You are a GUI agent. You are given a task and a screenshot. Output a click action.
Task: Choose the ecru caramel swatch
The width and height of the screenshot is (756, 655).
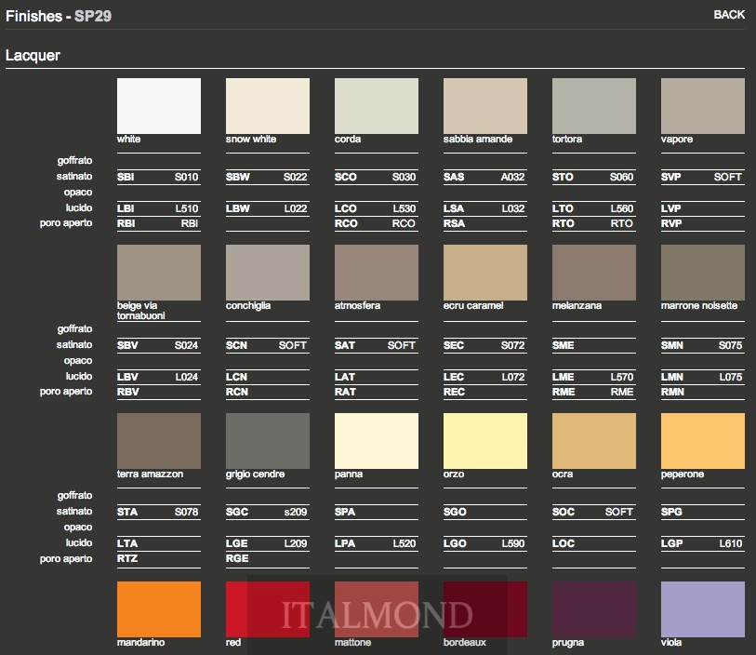tap(485, 273)
